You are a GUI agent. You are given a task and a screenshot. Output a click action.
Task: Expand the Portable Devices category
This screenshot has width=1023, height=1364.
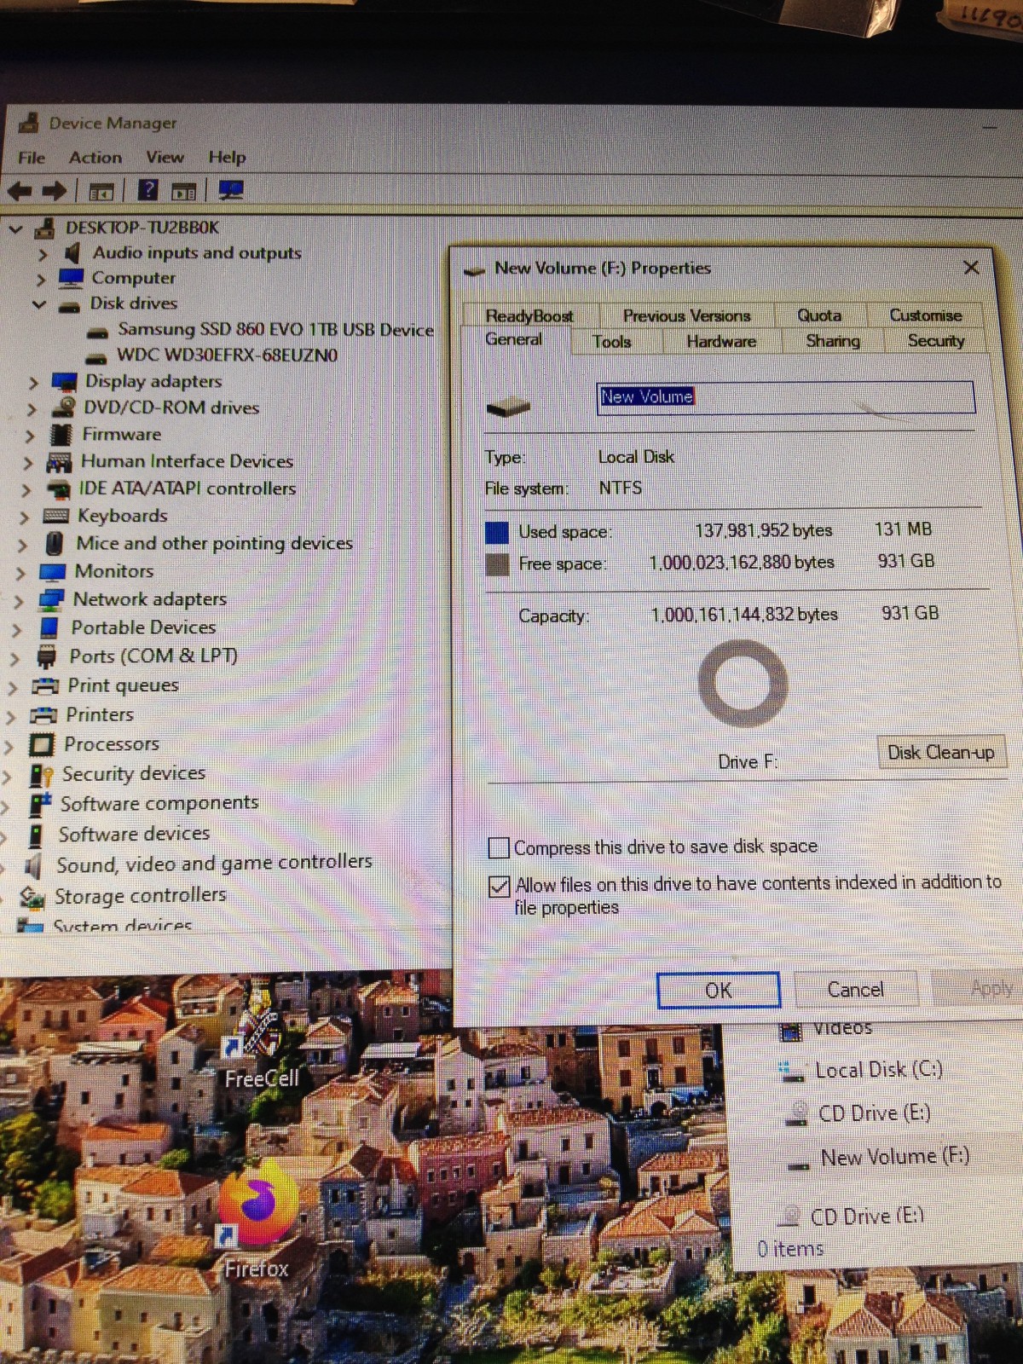(17, 630)
